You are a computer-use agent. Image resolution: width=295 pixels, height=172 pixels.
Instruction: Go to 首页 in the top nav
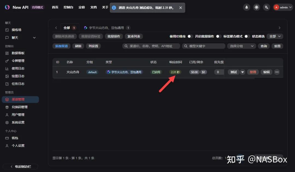pos(55,7)
